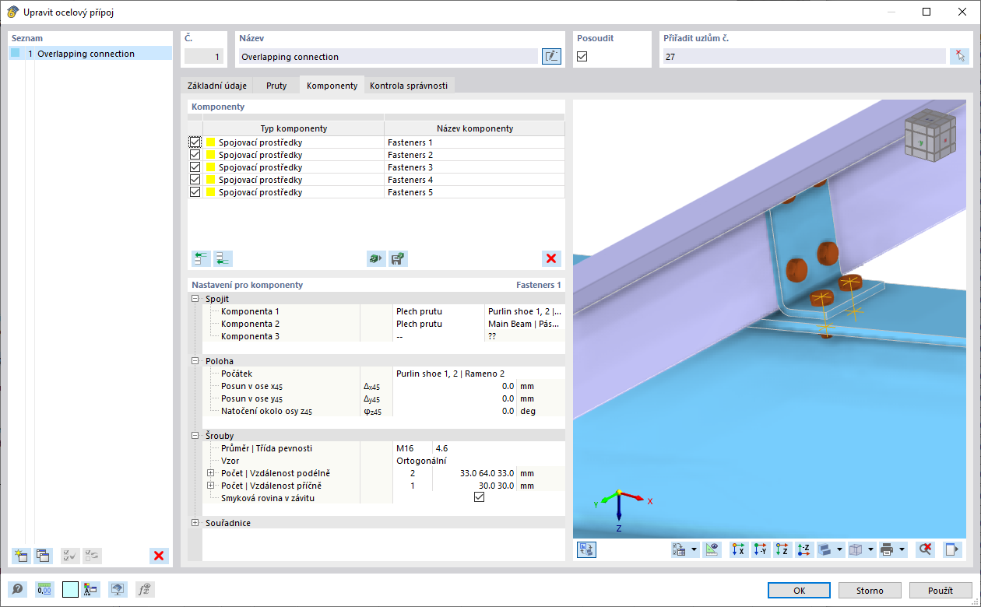Switch to Pruty tab
The width and height of the screenshot is (981, 607).
276,86
